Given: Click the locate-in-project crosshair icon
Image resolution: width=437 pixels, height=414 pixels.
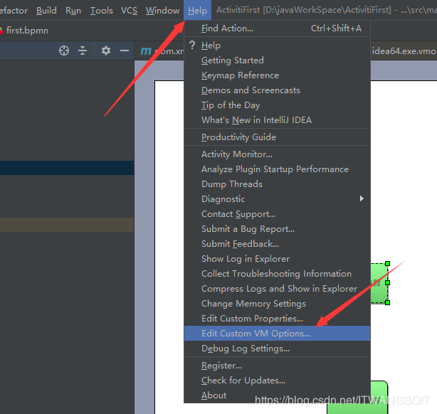Looking at the screenshot, I should click(x=64, y=51).
